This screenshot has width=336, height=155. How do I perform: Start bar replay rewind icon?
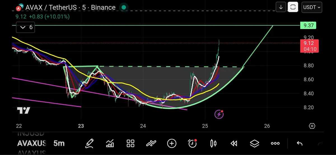[x=234, y=144]
